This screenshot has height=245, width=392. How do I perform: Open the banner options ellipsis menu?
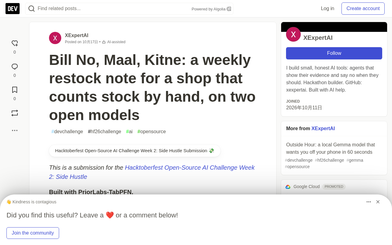point(369,202)
